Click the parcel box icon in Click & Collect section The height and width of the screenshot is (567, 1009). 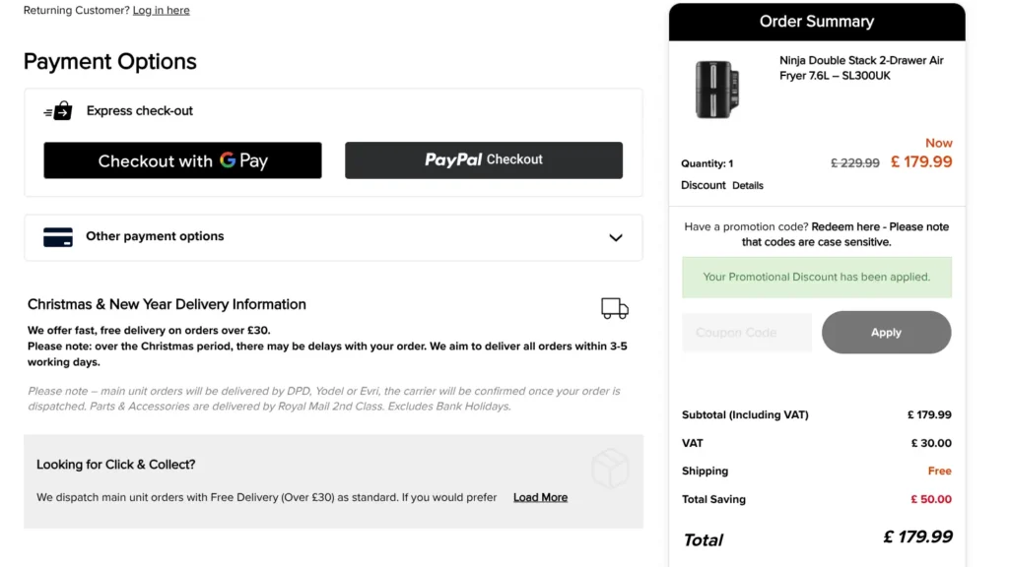click(x=611, y=470)
